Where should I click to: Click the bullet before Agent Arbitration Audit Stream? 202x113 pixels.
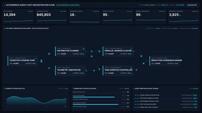(134, 89)
